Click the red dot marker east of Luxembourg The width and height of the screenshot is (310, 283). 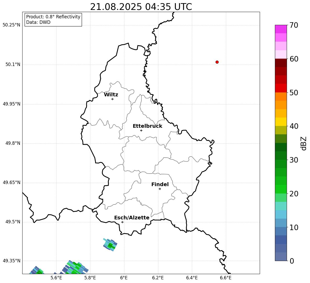(x=217, y=62)
